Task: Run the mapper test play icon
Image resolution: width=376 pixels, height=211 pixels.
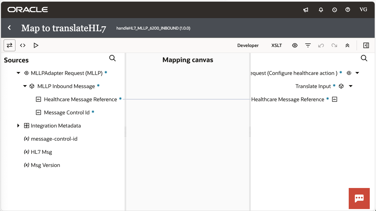Action: click(36, 45)
